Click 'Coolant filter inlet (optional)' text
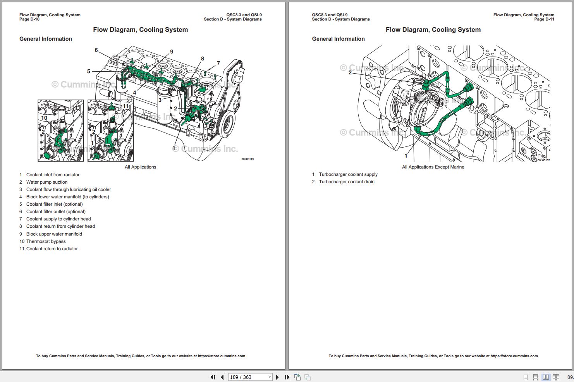This screenshot has height=382, width=574. click(55, 204)
